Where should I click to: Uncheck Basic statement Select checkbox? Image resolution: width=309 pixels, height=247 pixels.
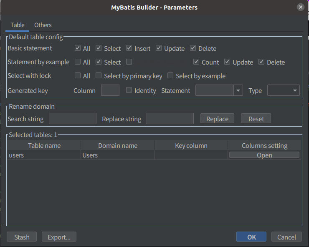[99, 48]
